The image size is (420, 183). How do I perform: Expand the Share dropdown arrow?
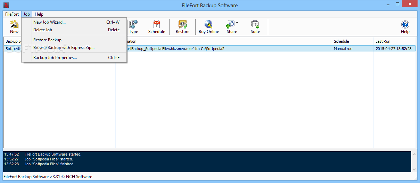[x=237, y=23]
